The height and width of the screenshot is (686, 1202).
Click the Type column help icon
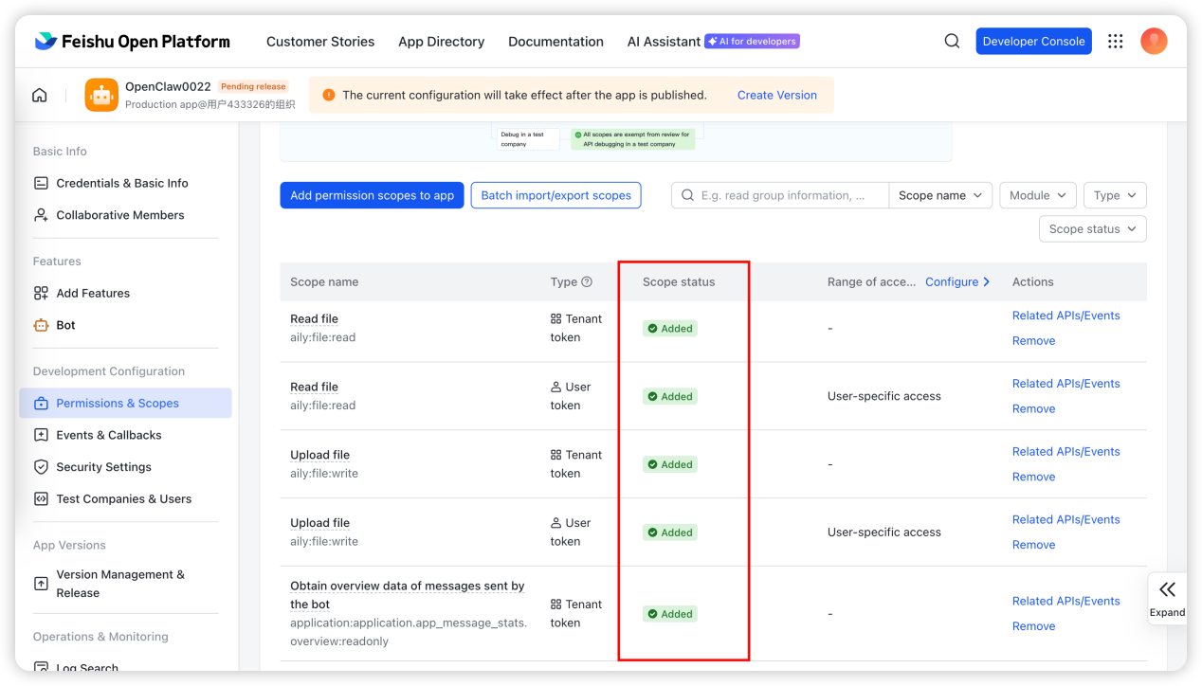pos(587,281)
